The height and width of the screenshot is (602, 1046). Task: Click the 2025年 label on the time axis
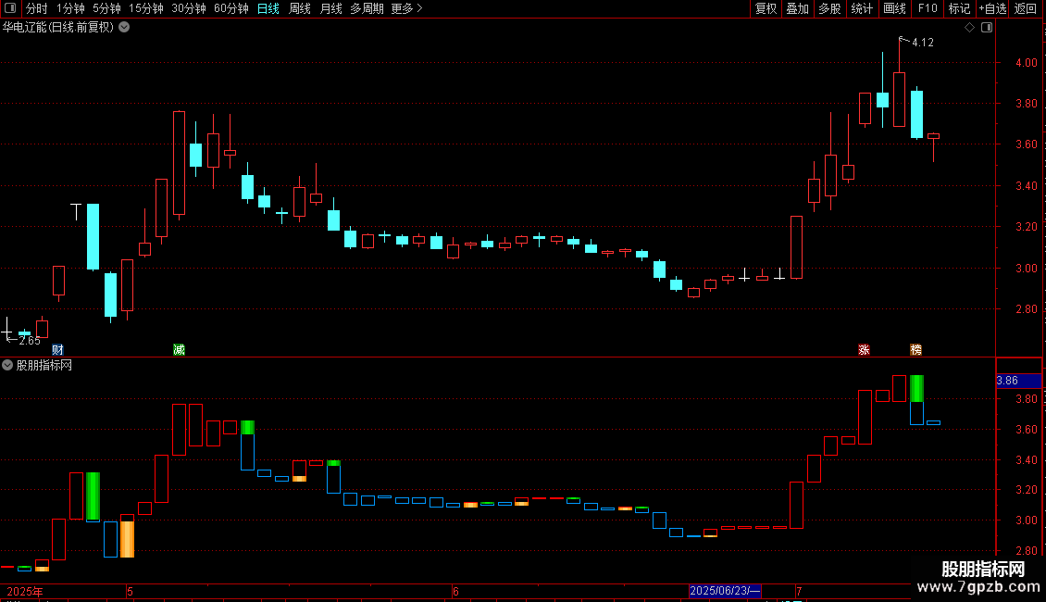tap(25, 591)
